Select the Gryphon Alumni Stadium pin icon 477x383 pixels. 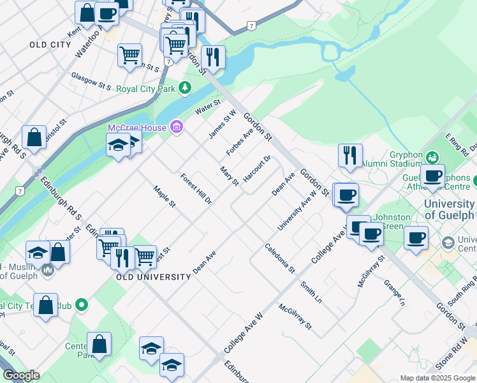432,158
